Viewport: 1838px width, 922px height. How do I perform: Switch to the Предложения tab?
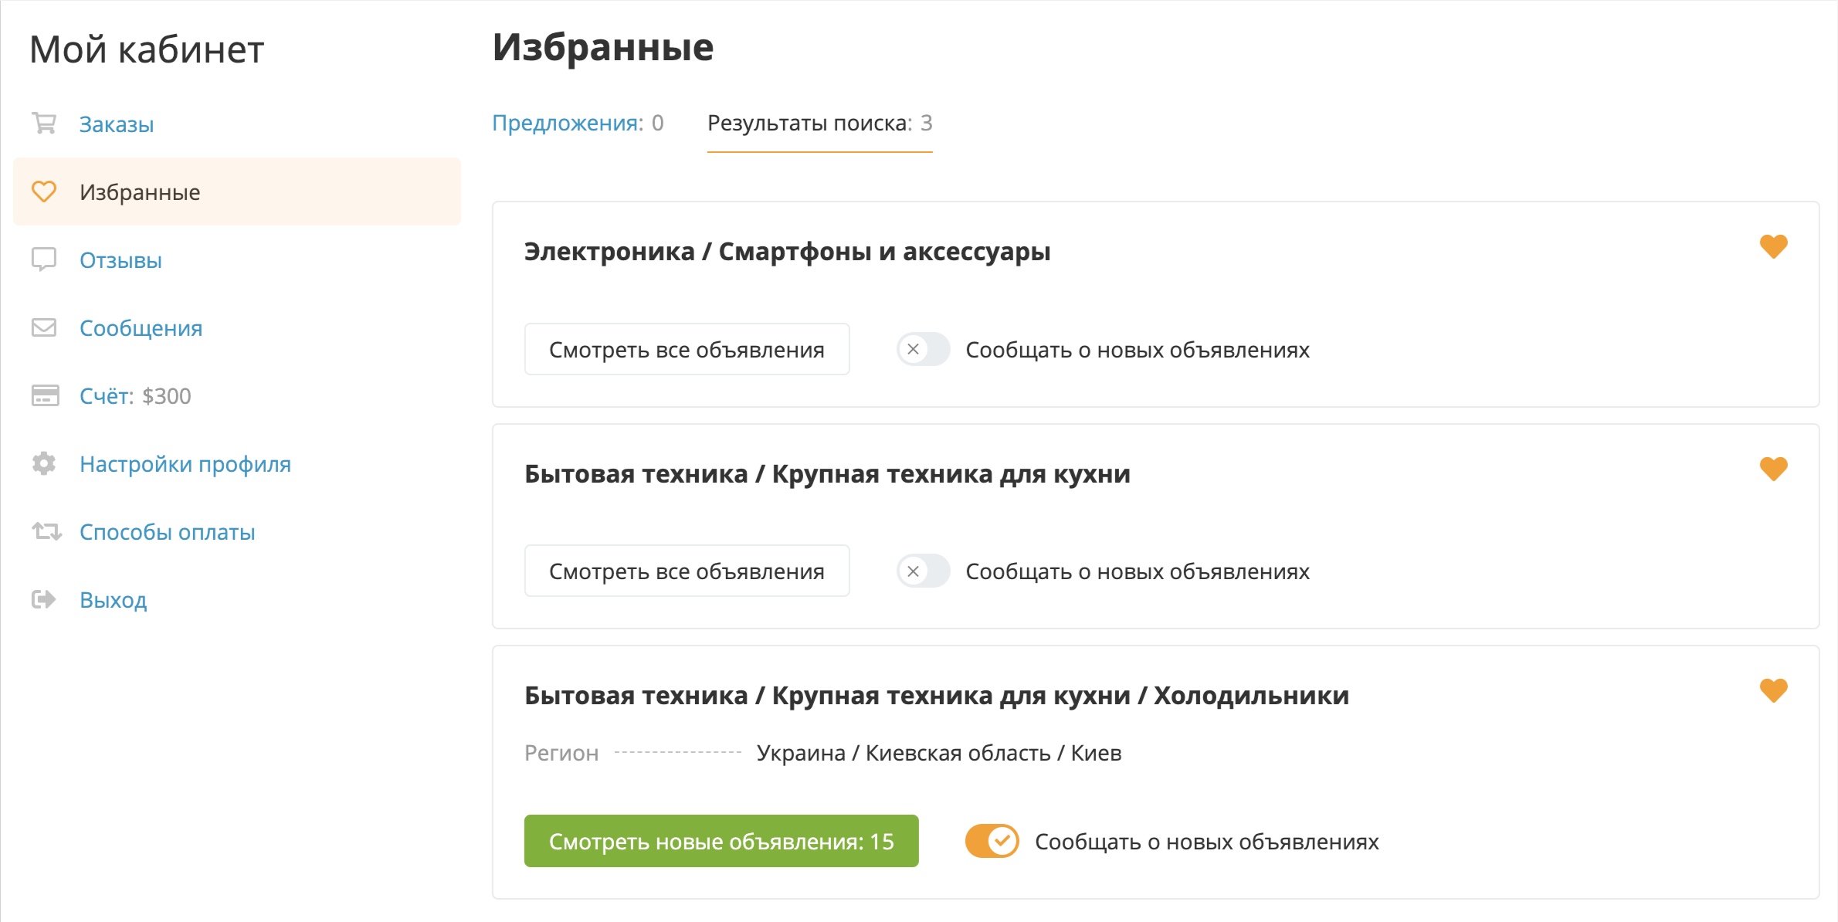[x=578, y=123]
